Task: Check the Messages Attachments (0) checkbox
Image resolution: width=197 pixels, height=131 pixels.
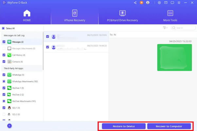Action: (4, 48)
